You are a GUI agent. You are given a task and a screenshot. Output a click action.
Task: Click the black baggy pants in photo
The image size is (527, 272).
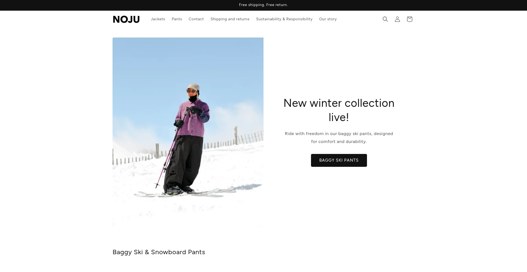184,163
